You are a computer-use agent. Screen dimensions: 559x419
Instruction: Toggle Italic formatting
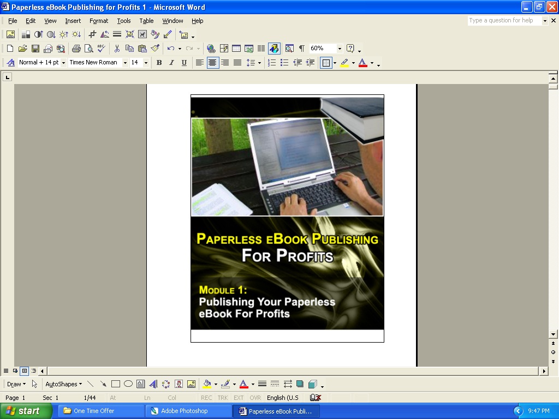pos(171,63)
